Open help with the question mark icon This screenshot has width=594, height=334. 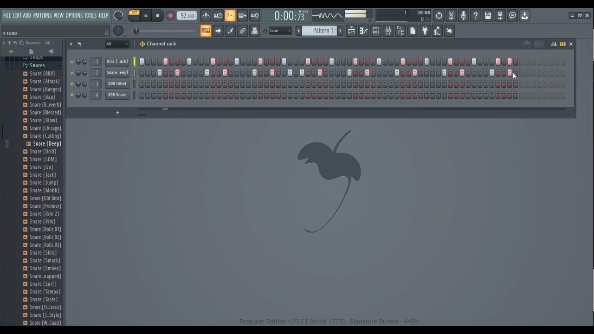476,16
